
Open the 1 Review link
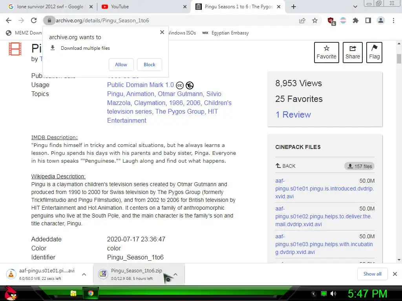click(293, 114)
